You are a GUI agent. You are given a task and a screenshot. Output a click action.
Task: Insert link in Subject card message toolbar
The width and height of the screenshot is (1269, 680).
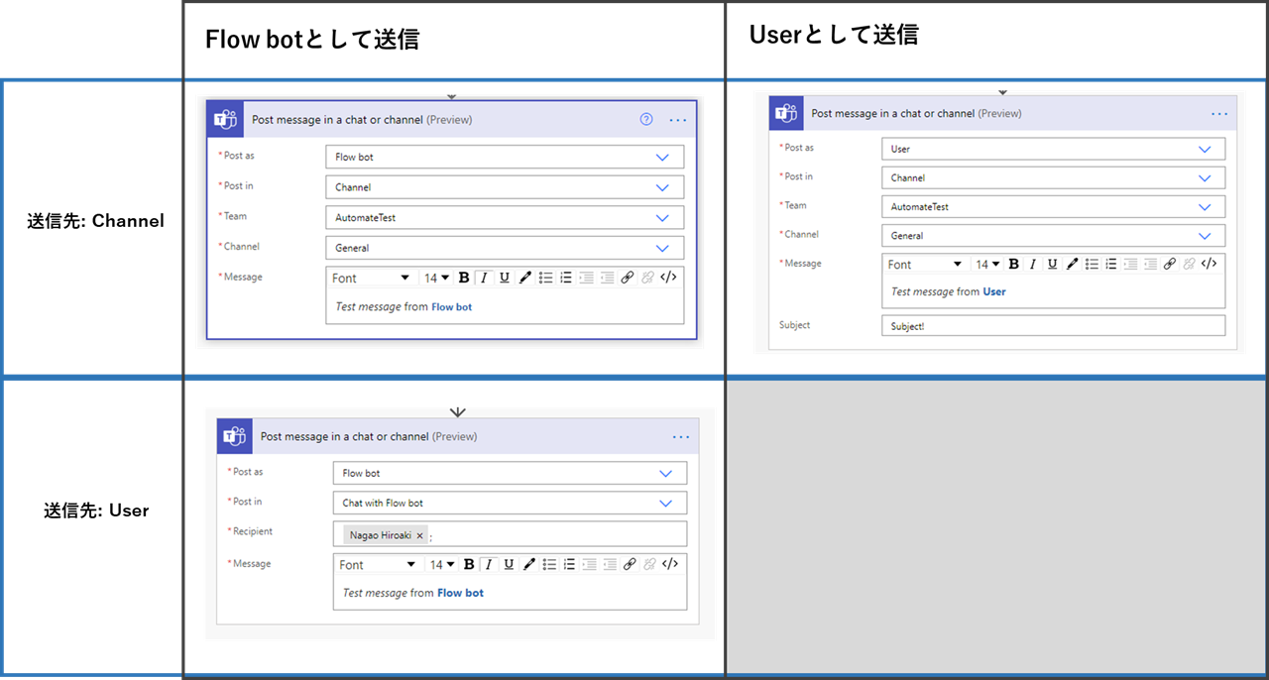tap(1170, 264)
